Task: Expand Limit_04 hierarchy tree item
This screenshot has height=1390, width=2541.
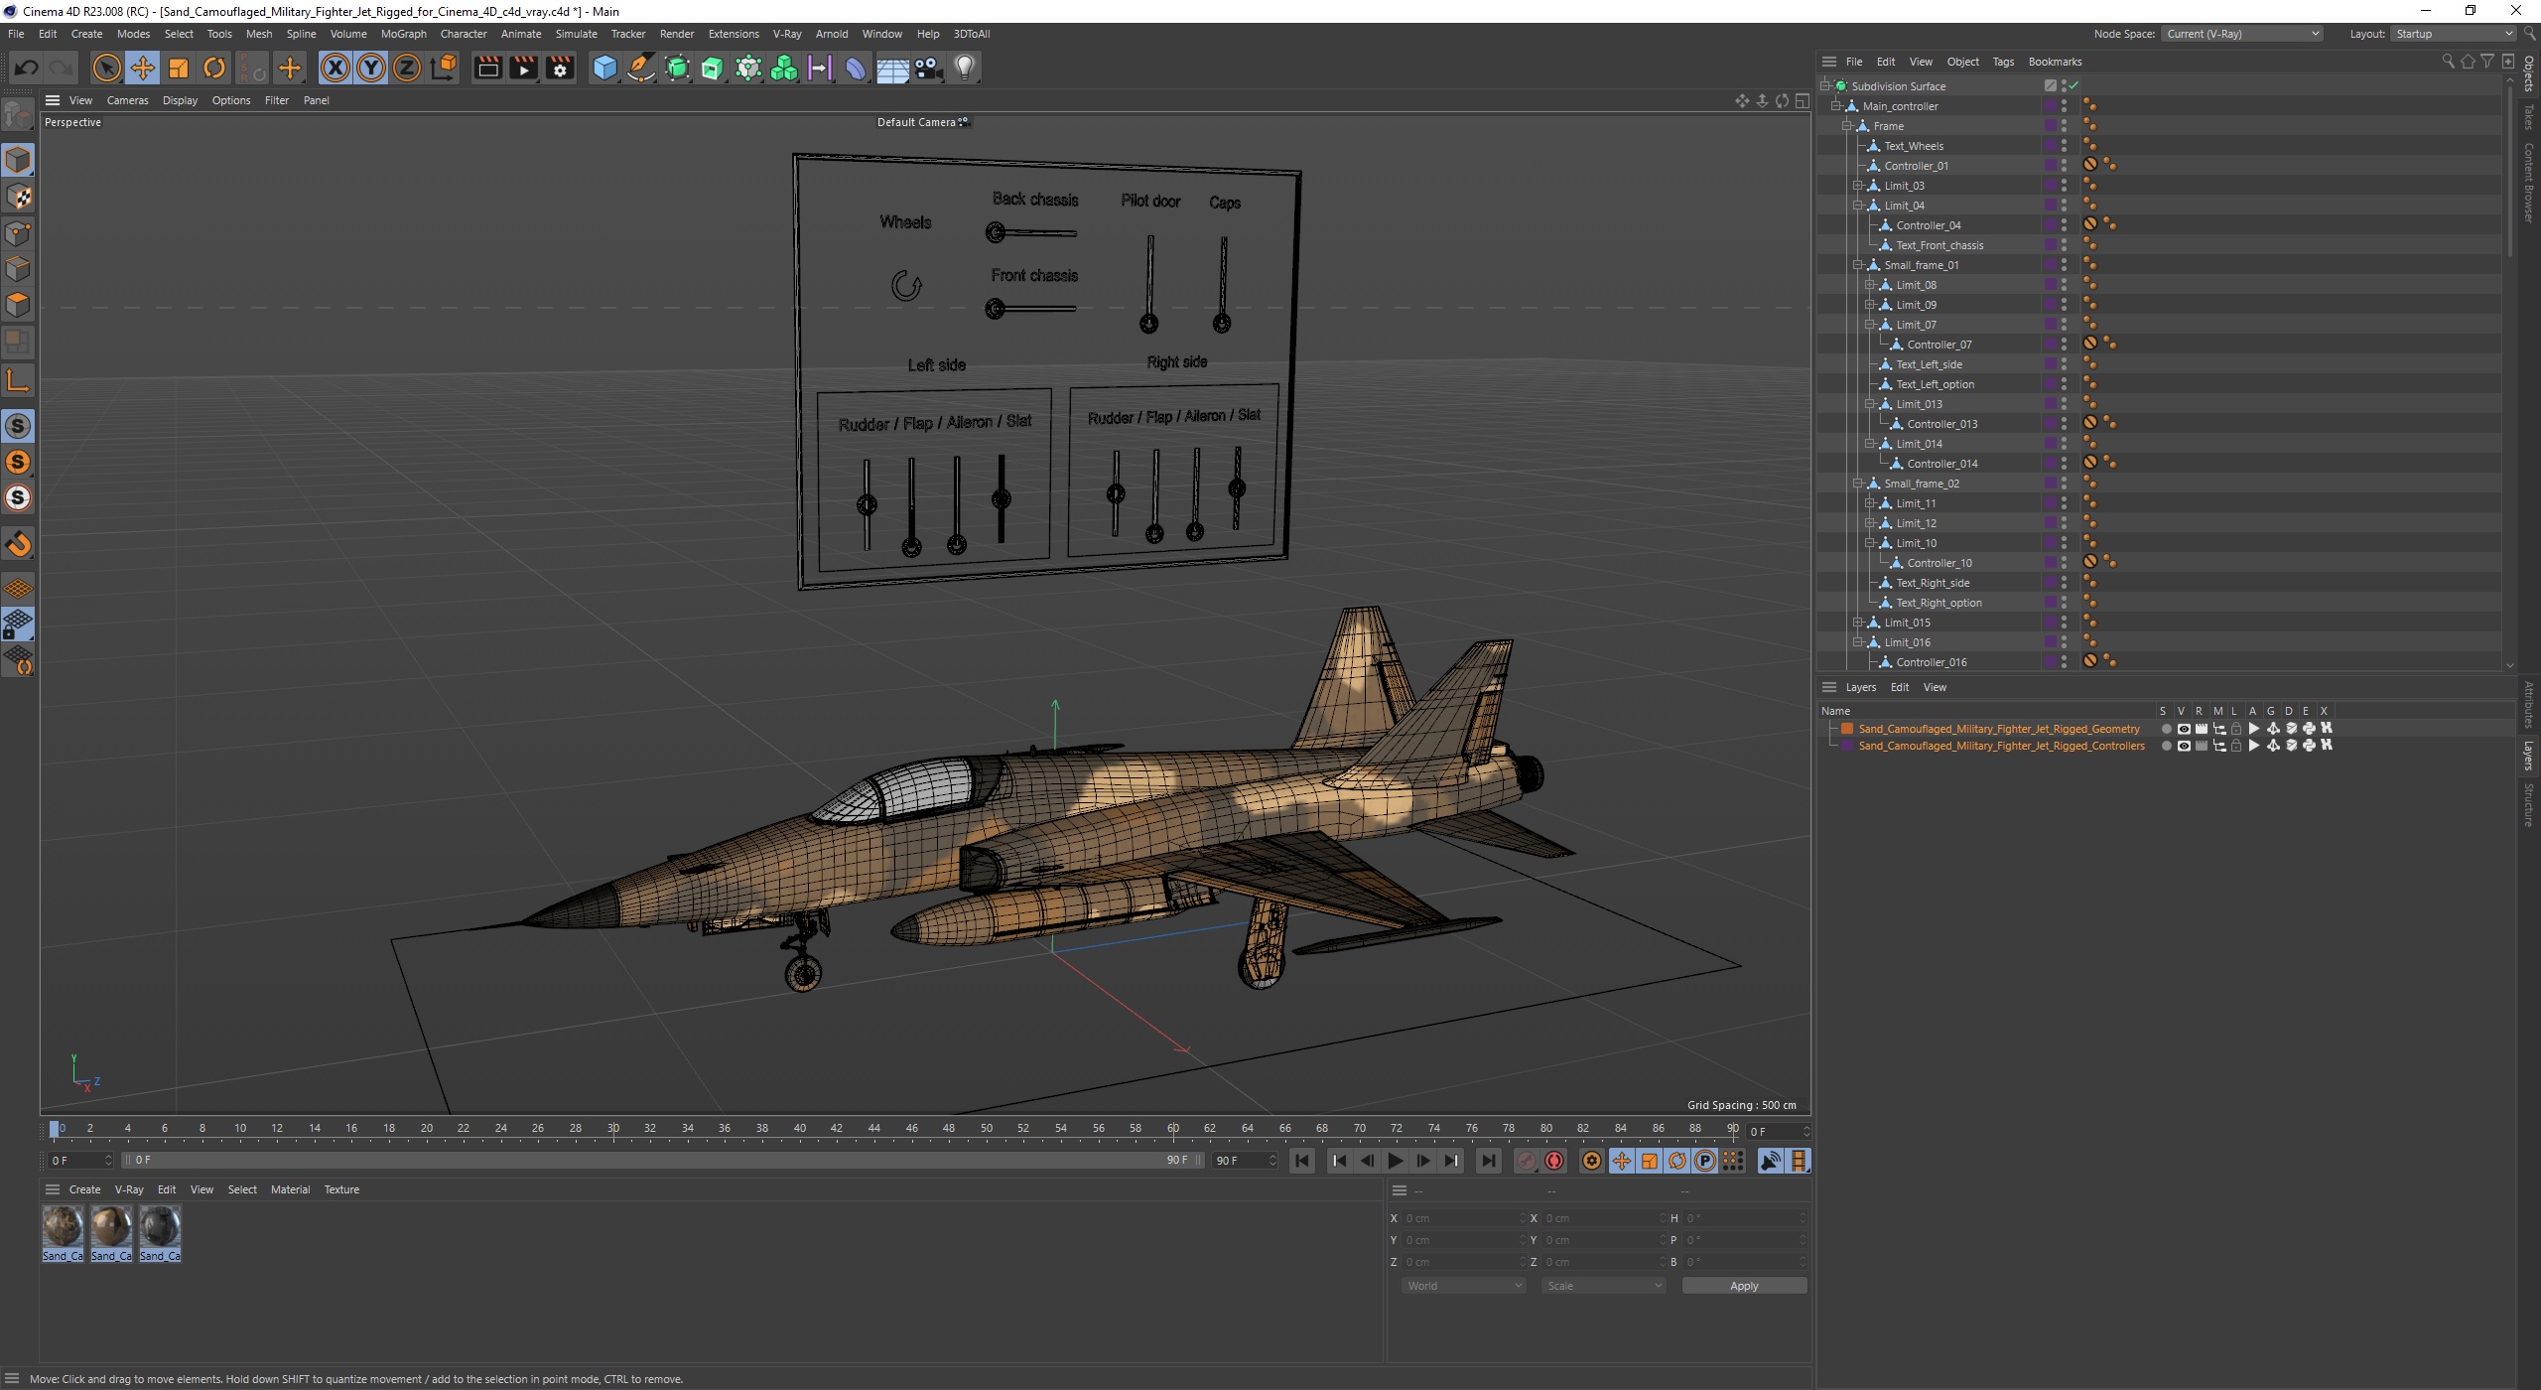Action: pos(1853,206)
